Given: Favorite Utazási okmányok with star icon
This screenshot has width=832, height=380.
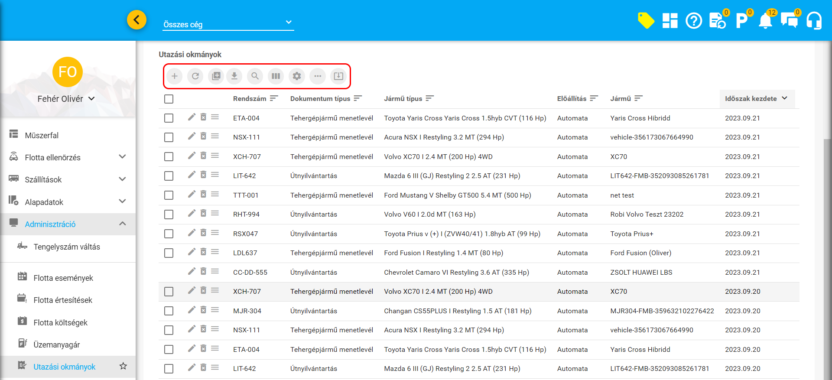Looking at the screenshot, I should 123,367.
